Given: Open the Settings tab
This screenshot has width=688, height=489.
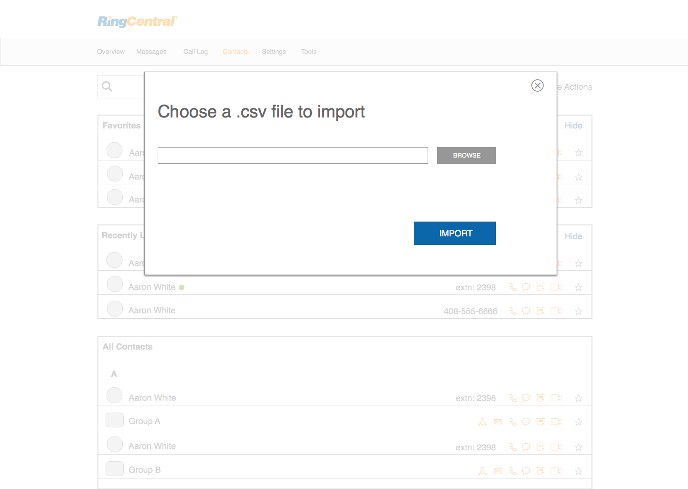Looking at the screenshot, I should click(x=274, y=52).
